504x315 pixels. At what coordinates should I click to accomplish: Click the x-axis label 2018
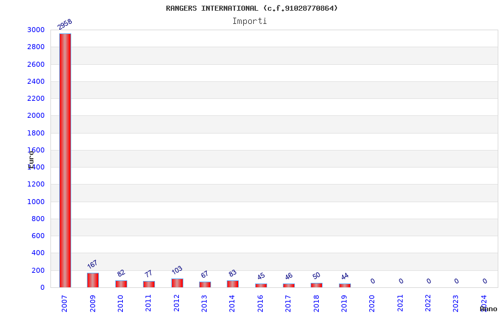316,303
